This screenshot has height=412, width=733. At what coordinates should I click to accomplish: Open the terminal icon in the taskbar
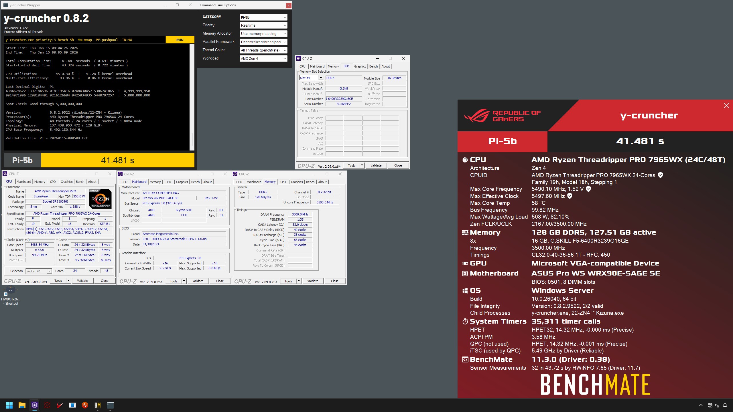[110, 405]
